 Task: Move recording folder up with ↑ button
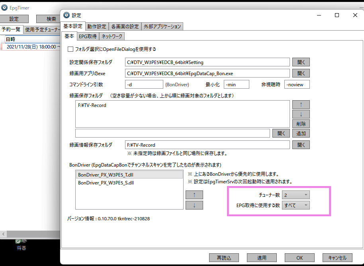[x=301, y=105]
